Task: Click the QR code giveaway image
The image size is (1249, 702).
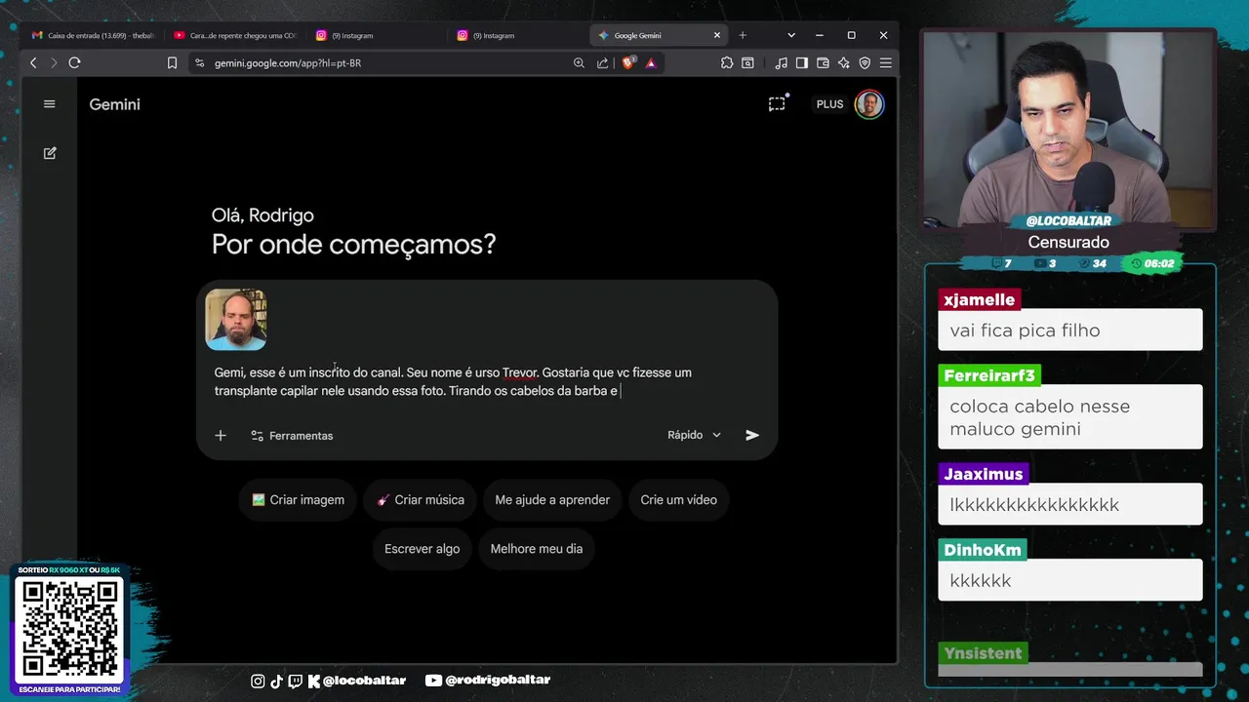Action: (x=69, y=630)
